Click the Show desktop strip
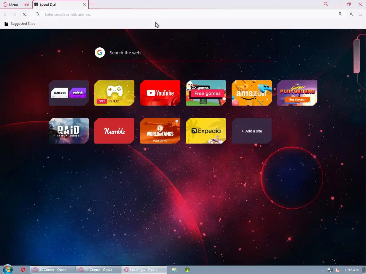This screenshot has height=274, width=366. [364, 270]
